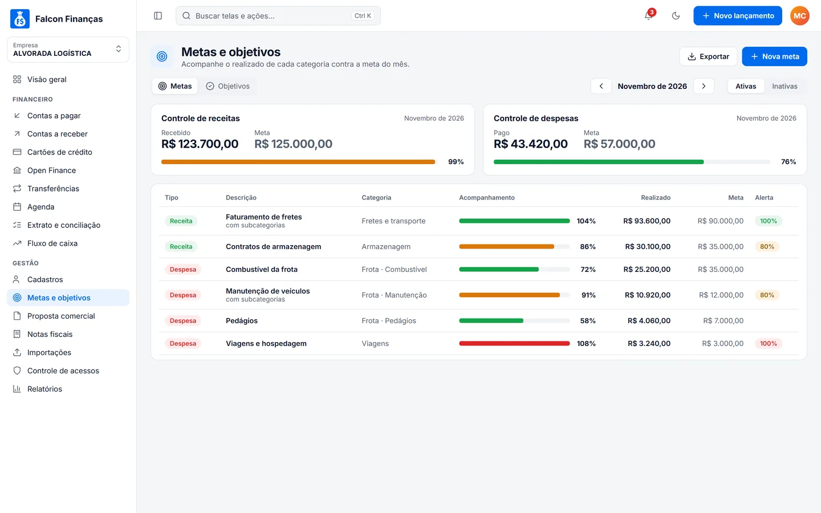Click the Tipo column header

pos(172,198)
